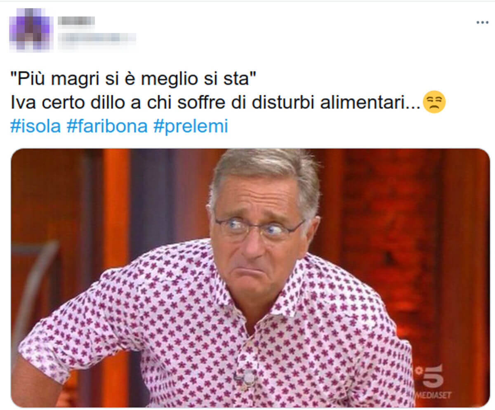The height and width of the screenshot is (410, 495).
Task: Follow the #faribona hashtag link
Action: [x=107, y=126]
